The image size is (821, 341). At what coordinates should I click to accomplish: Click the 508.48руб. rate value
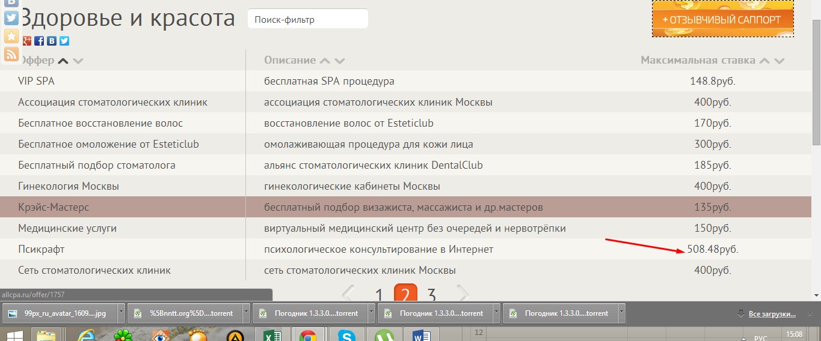pos(713,249)
